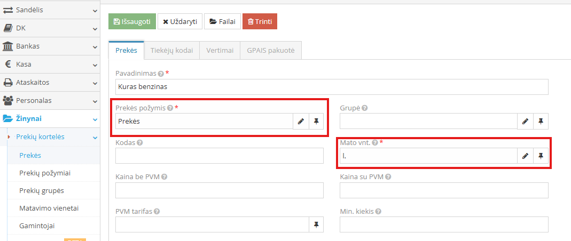Expand the Personalas menu chevron

click(x=95, y=101)
